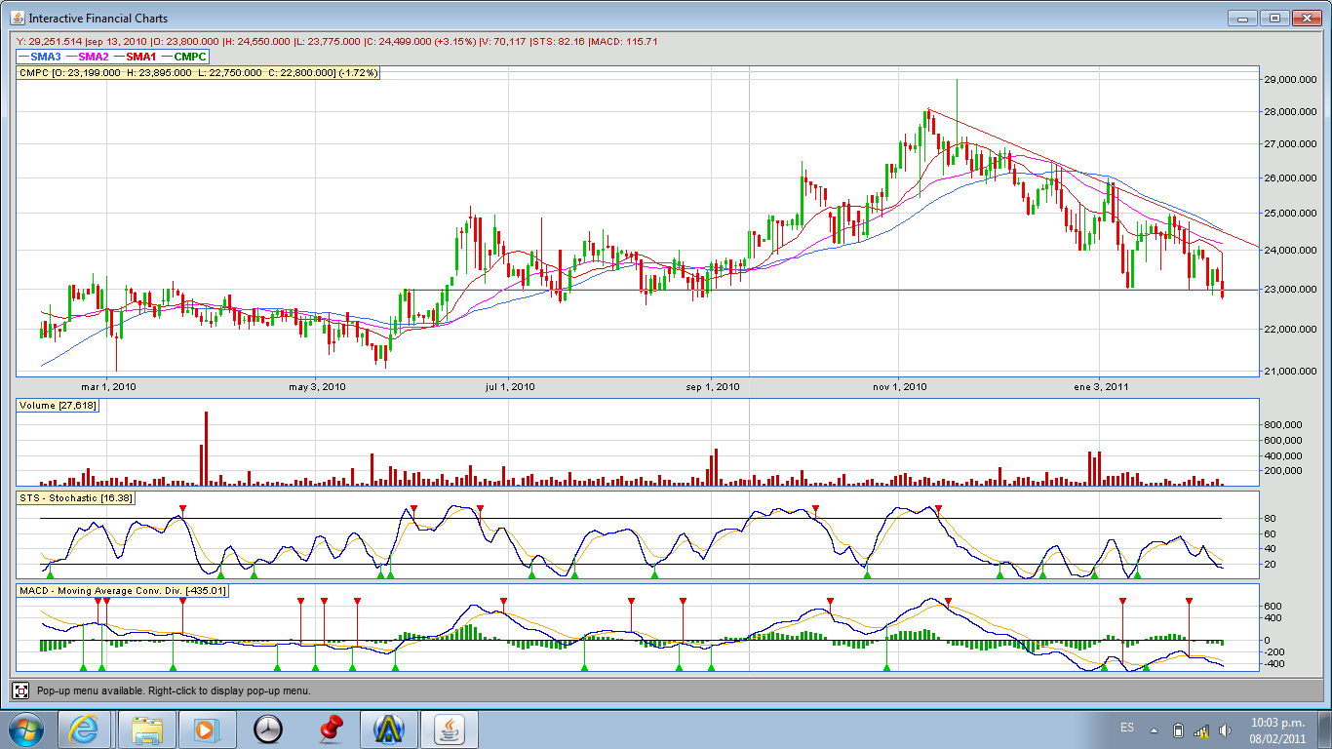Click the clock app icon in taskbar
Viewport: 1332px width, 749px height.
[x=267, y=729]
